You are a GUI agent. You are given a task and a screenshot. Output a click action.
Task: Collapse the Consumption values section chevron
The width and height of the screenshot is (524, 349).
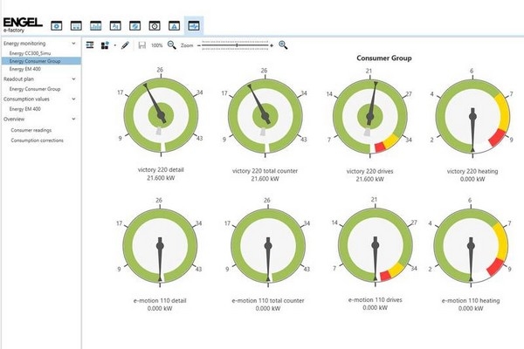pyautogui.click(x=74, y=99)
